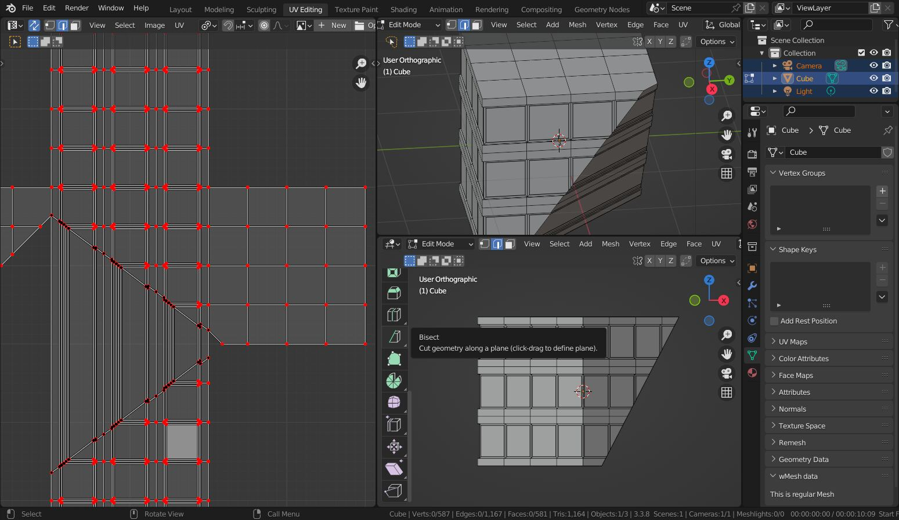Open the Mesh menu in top viewport
This screenshot has width=899, height=520.
[x=577, y=25]
